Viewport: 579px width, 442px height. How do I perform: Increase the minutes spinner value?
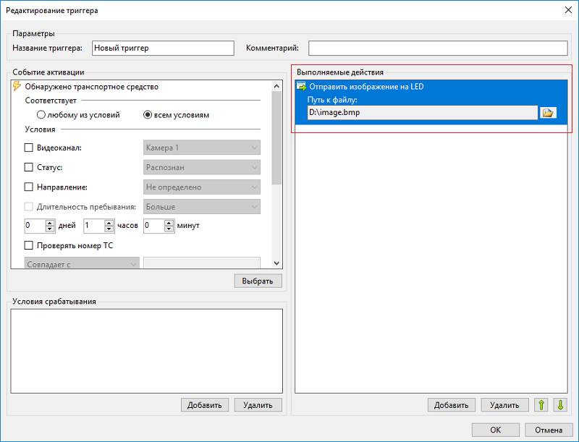169,223
